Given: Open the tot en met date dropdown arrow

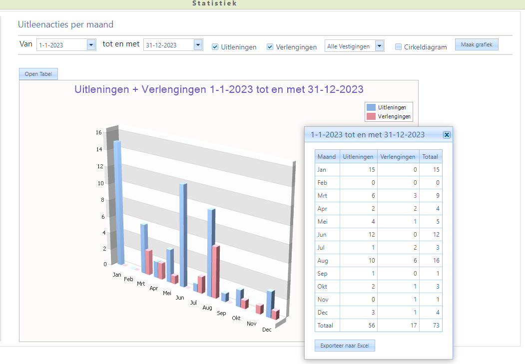Looking at the screenshot, I should point(198,45).
